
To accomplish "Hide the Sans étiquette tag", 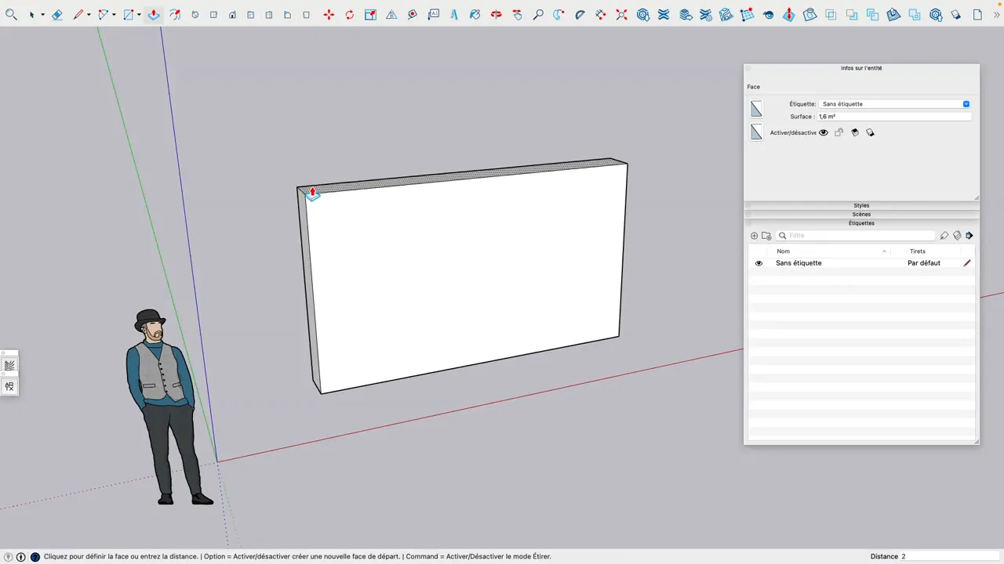I will [x=758, y=262].
